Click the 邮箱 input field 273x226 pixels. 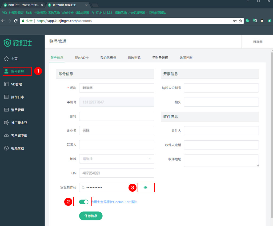click(x=117, y=116)
